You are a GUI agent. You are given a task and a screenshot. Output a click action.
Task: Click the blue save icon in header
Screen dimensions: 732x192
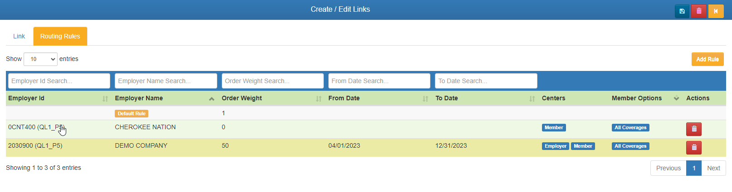[x=682, y=11]
